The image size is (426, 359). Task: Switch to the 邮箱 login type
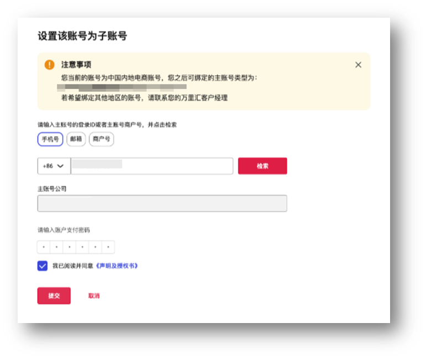point(76,139)
